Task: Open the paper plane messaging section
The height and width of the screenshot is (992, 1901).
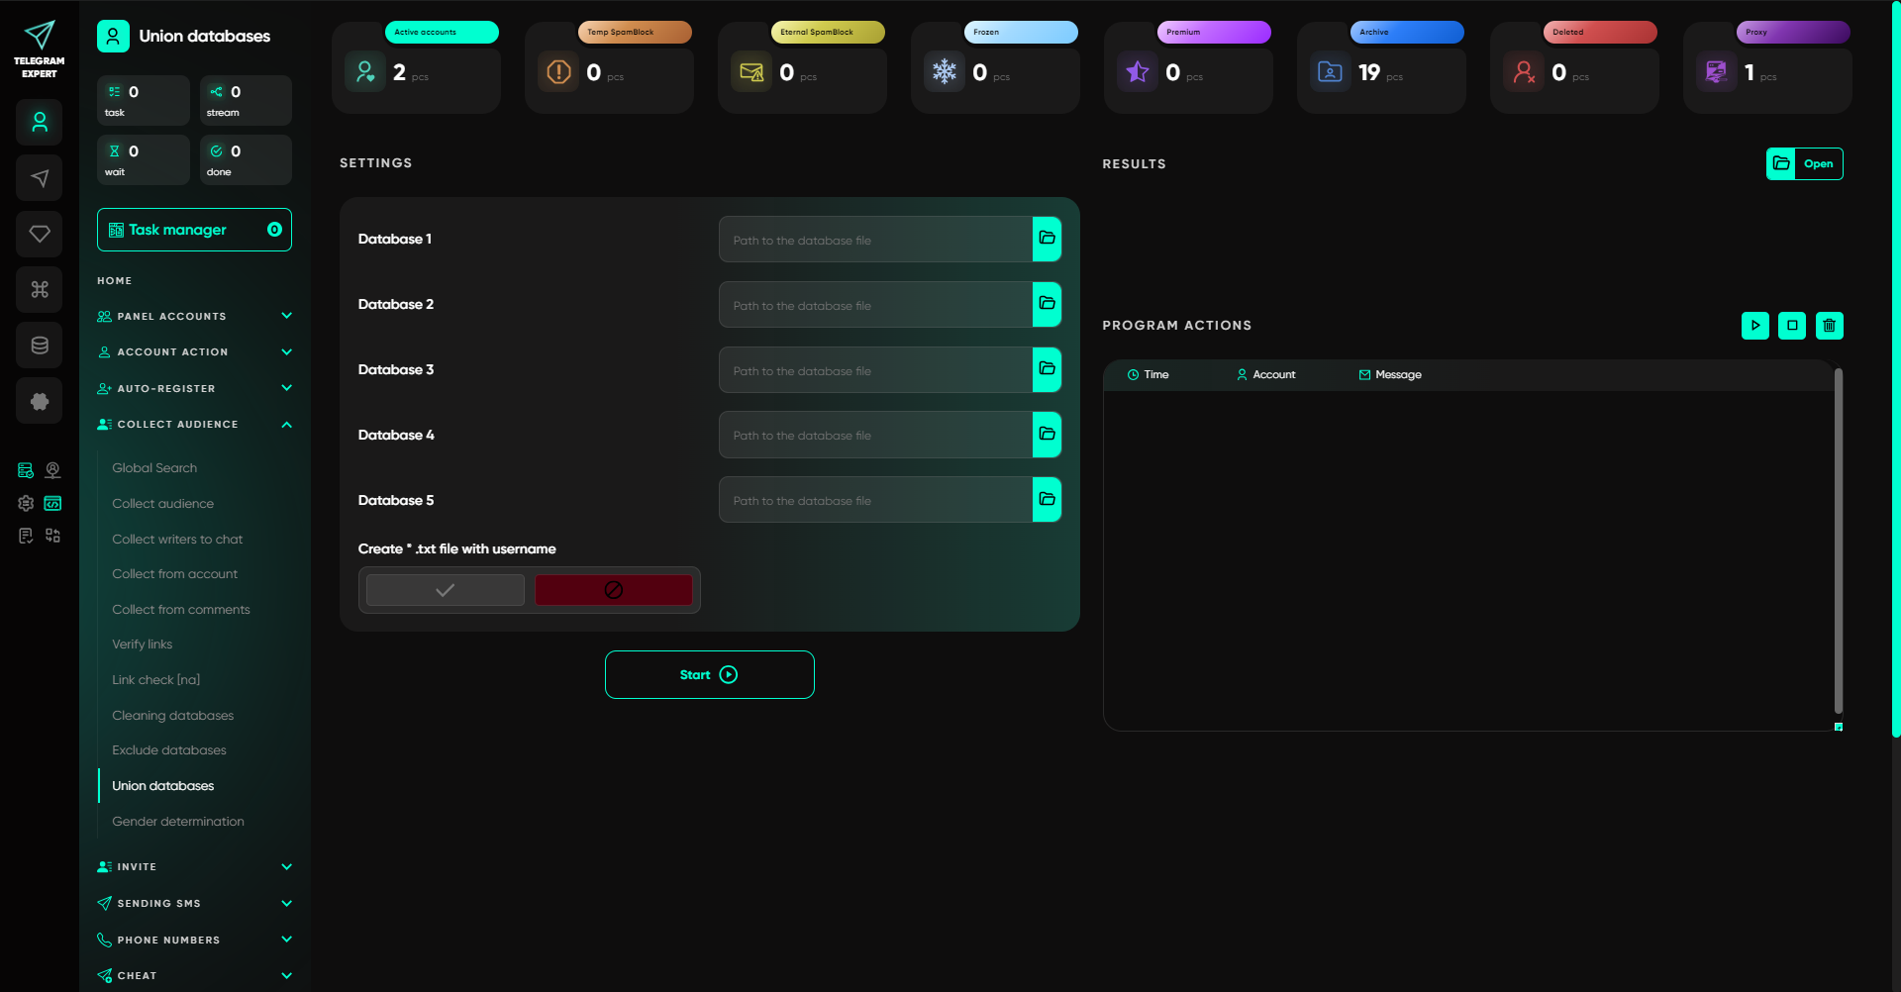Action: [40, 178]
